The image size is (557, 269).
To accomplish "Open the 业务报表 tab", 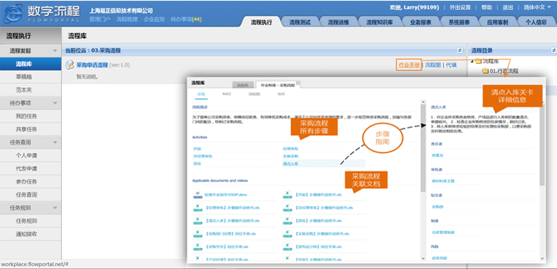I will point(421,22).
